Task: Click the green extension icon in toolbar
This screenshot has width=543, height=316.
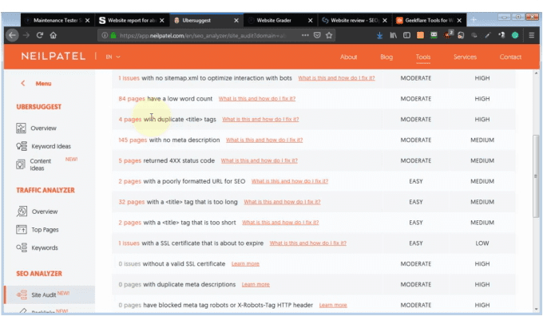Action: (515, 35)
